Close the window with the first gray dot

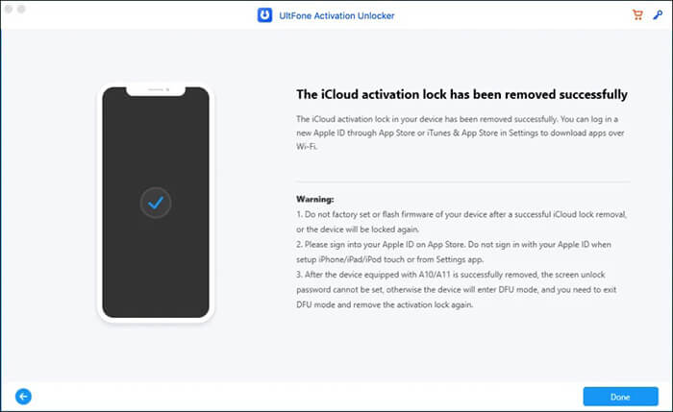tap(9, 9)
